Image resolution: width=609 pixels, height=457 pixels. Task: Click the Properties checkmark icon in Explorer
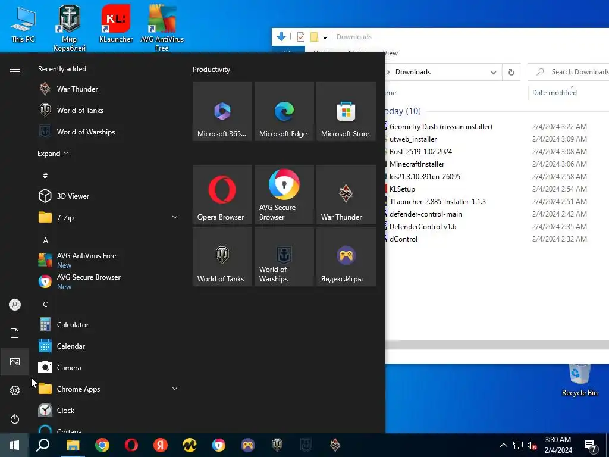click(300, 37)
